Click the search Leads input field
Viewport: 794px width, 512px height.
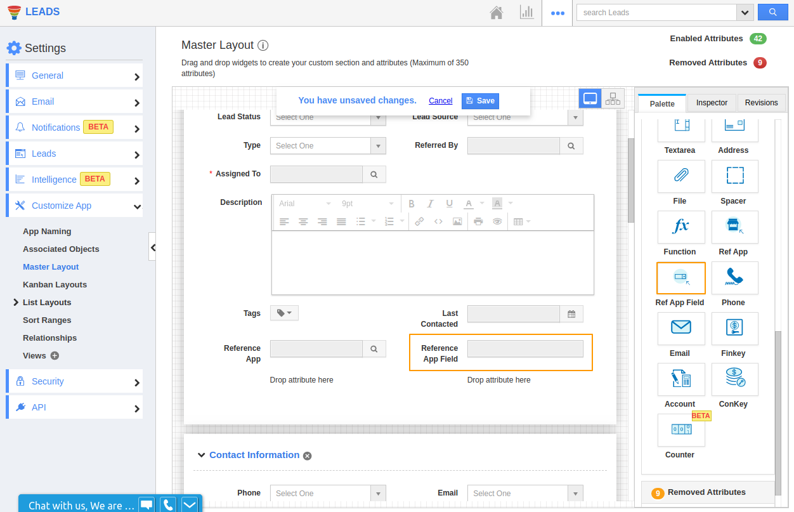coord(656,13)
